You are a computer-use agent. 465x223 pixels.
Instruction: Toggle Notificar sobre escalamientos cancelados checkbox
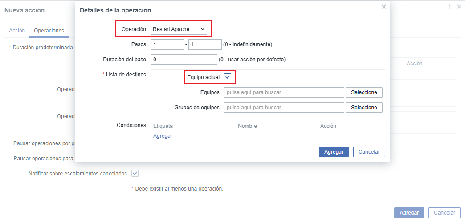click(135, 173)
